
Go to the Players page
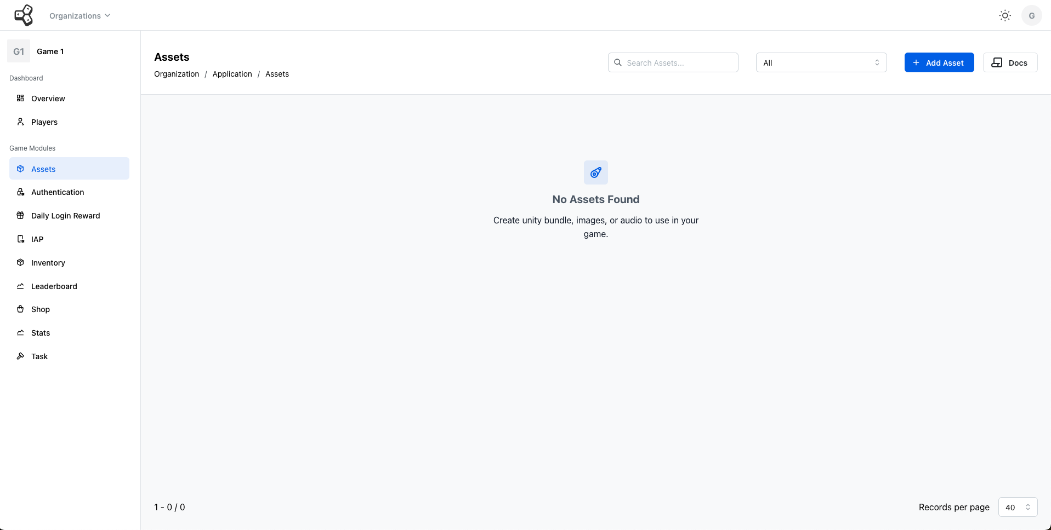click(x=69, y=122)
